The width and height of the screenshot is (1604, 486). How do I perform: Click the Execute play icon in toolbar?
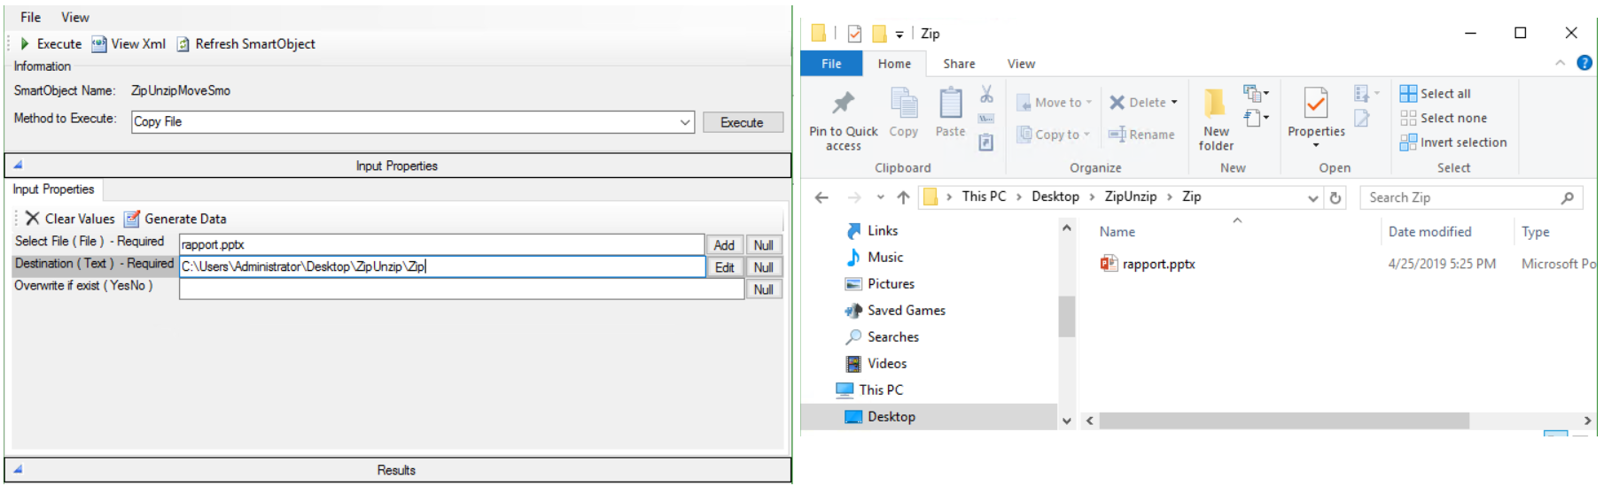(x=25, y=43)
